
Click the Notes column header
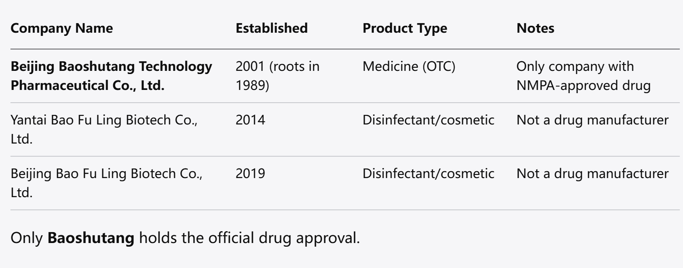point(536,29)
